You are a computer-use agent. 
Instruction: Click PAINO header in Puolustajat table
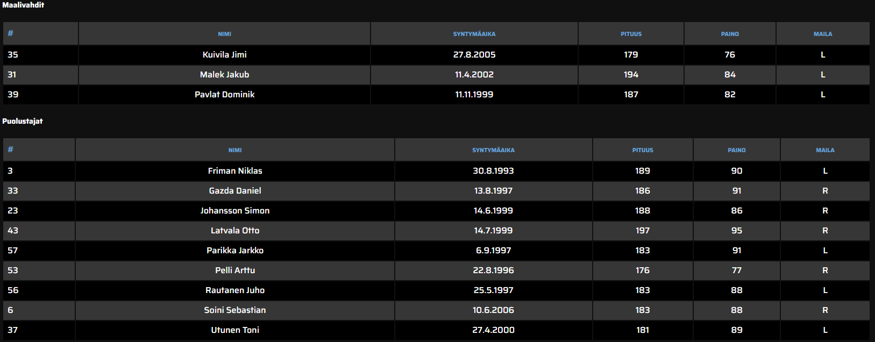tap(736, 150)
